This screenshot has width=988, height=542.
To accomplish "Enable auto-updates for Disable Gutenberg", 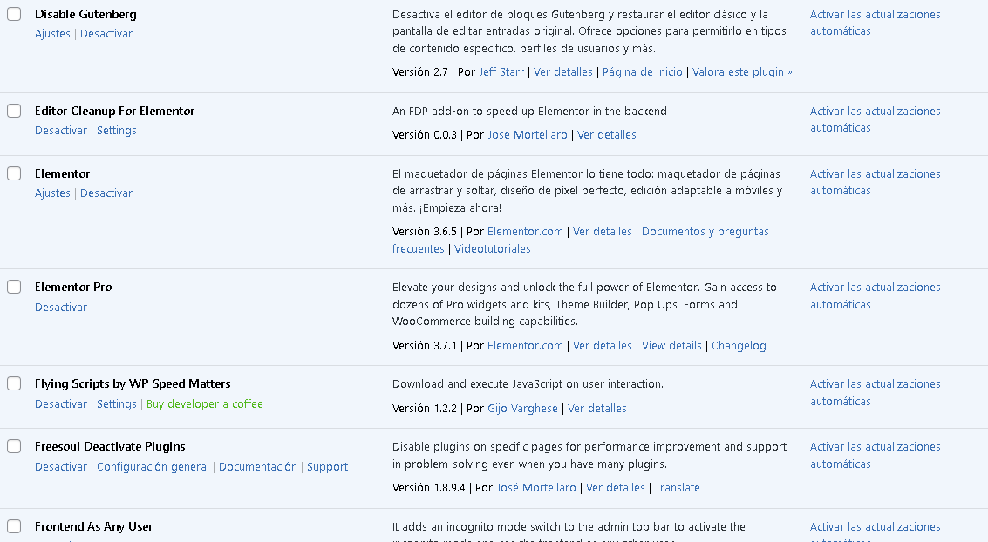I will click(876, 23).
